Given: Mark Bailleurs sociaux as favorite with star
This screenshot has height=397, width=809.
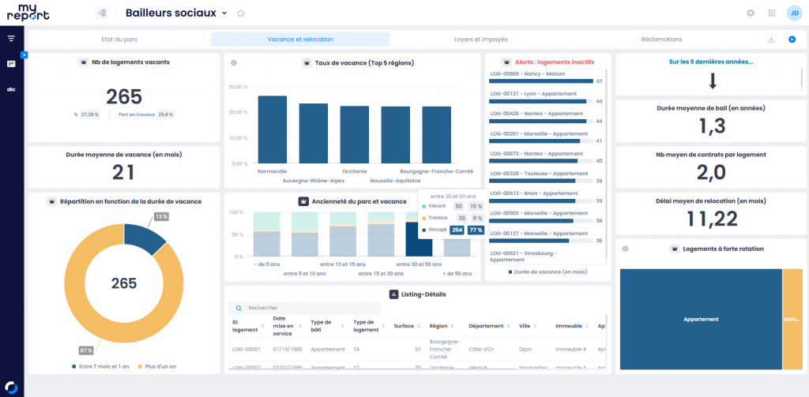Looking at the screenshot, I should [x=241, y=13].
